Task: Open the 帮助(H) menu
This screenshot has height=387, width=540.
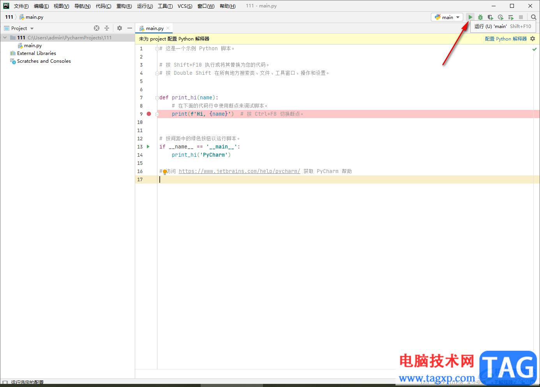Action: [228, 6]
